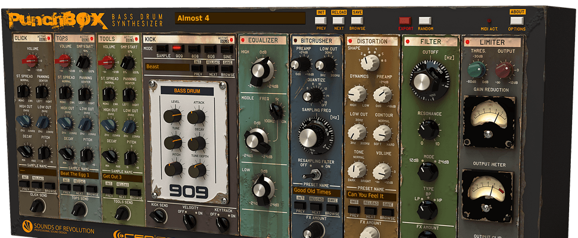Toggle the Velocity off/on knob switch
578x238 pixels.
point(189,221)
